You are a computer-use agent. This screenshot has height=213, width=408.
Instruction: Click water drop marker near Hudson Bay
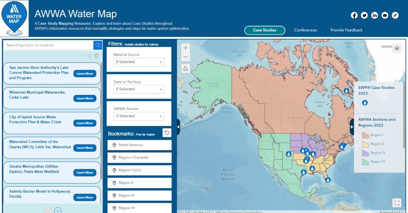(346, 91)
